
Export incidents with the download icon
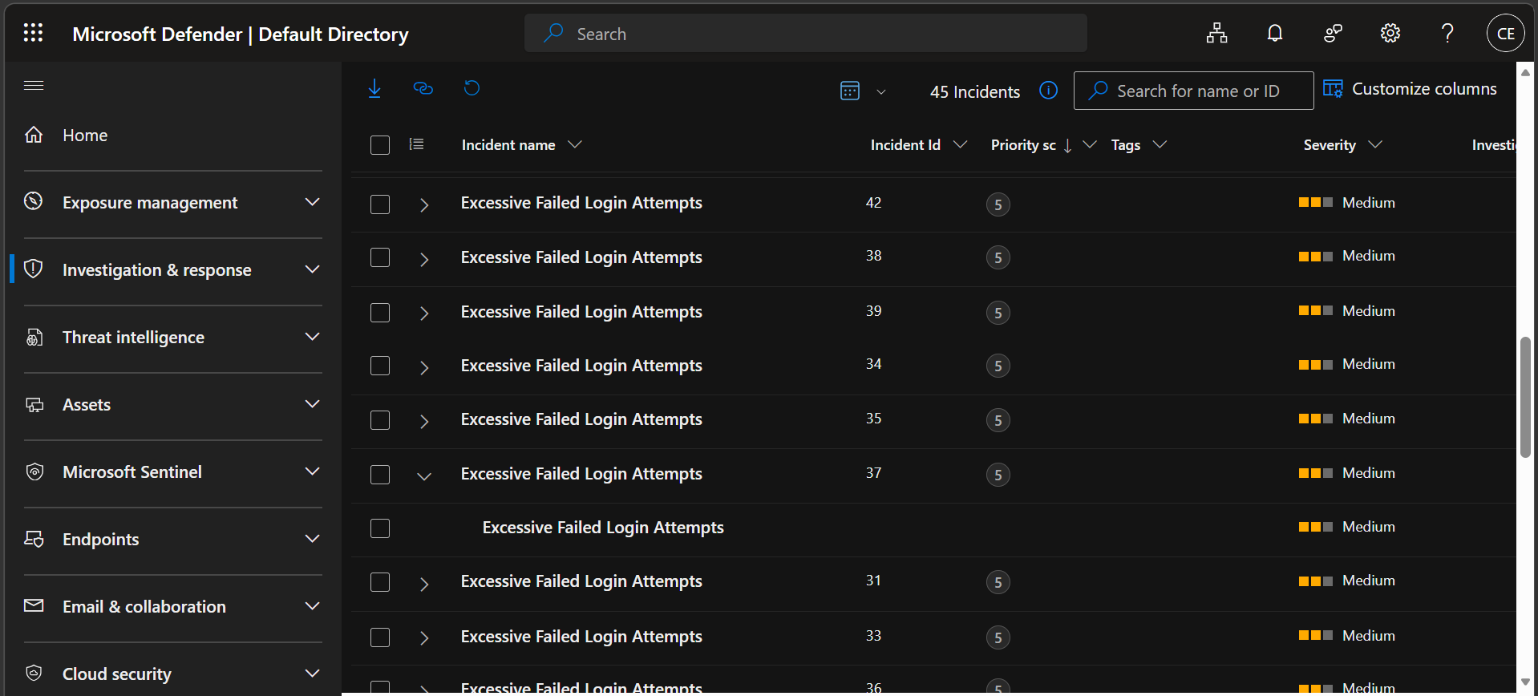pos(374,88)
